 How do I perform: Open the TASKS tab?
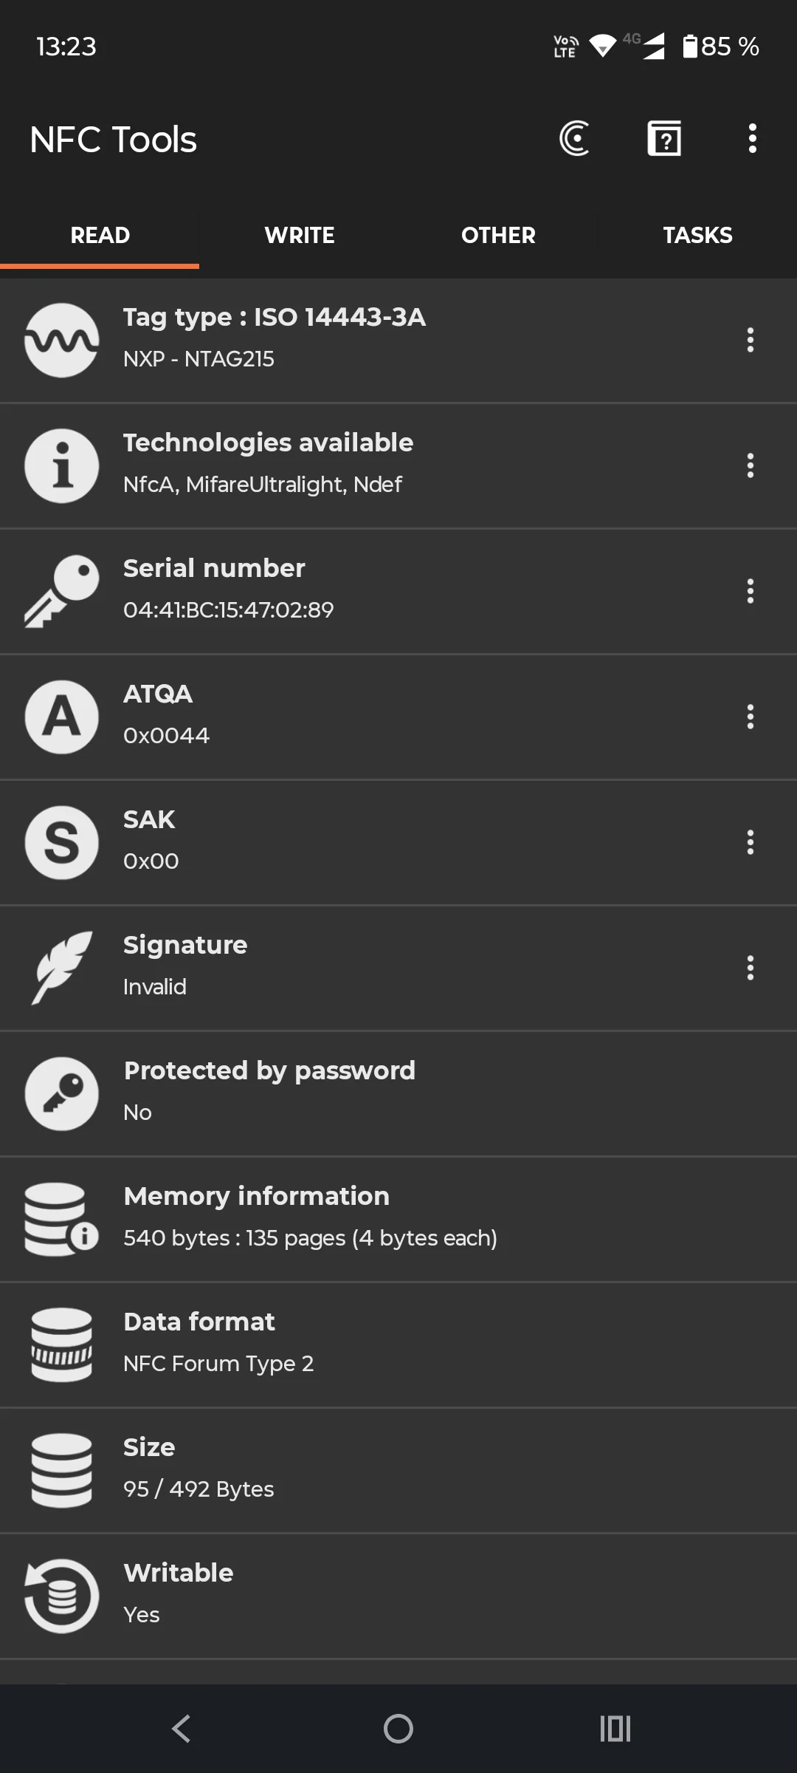[697, 236]
